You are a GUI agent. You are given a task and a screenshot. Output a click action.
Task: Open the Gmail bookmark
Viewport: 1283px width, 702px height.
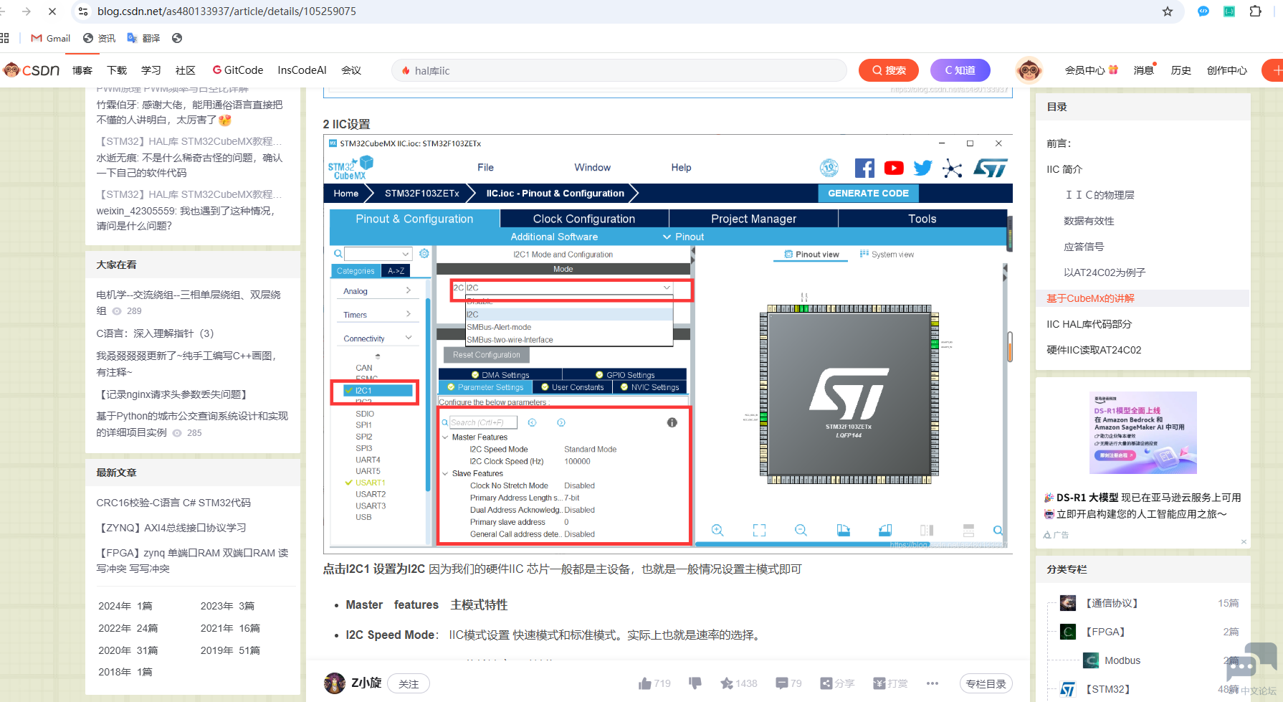pos(50,38)
